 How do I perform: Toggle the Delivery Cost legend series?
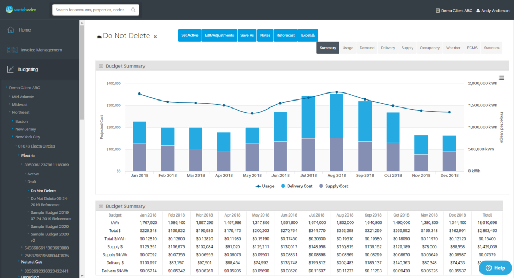[x=296, y=186]
